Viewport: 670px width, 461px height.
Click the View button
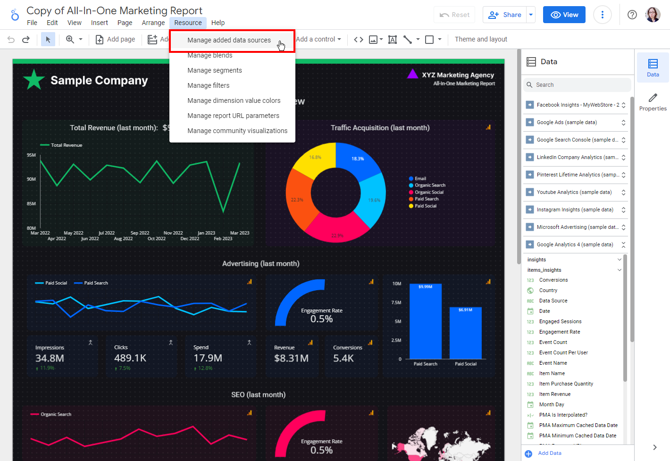(564, 15)
